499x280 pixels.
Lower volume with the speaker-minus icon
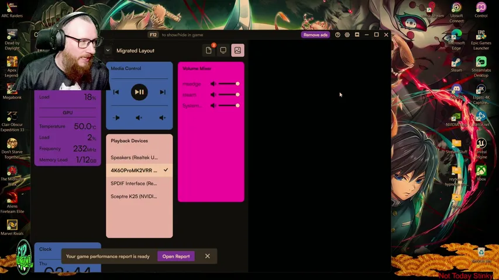tap(116, 118)
